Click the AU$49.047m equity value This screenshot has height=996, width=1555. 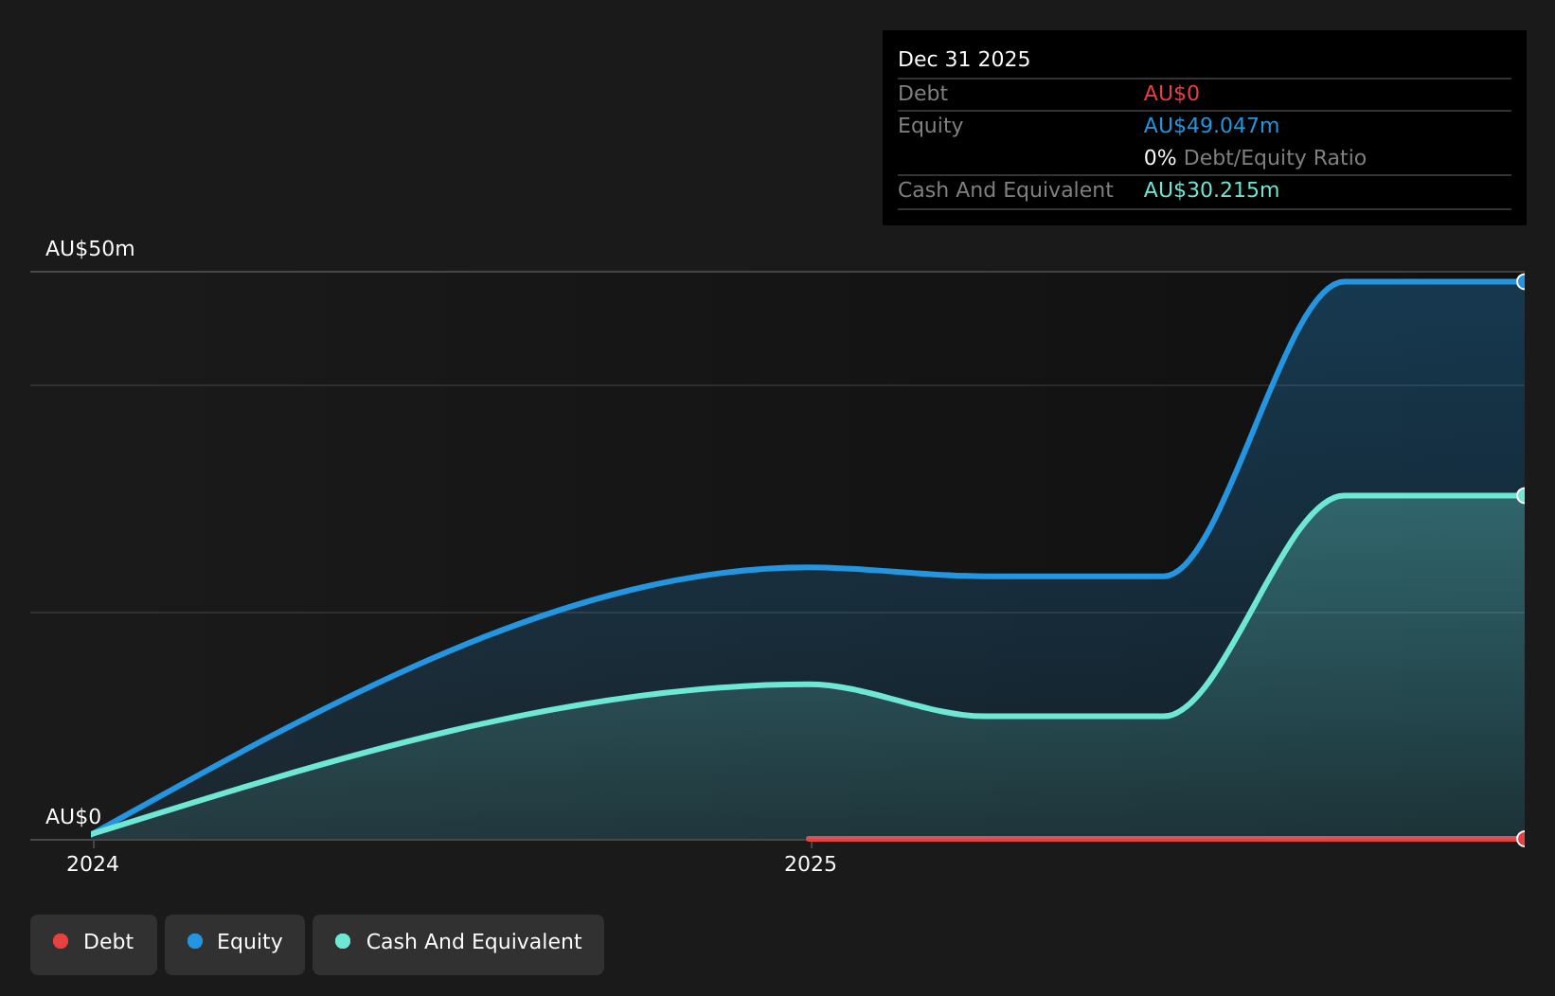click(x=1211, y=126)
